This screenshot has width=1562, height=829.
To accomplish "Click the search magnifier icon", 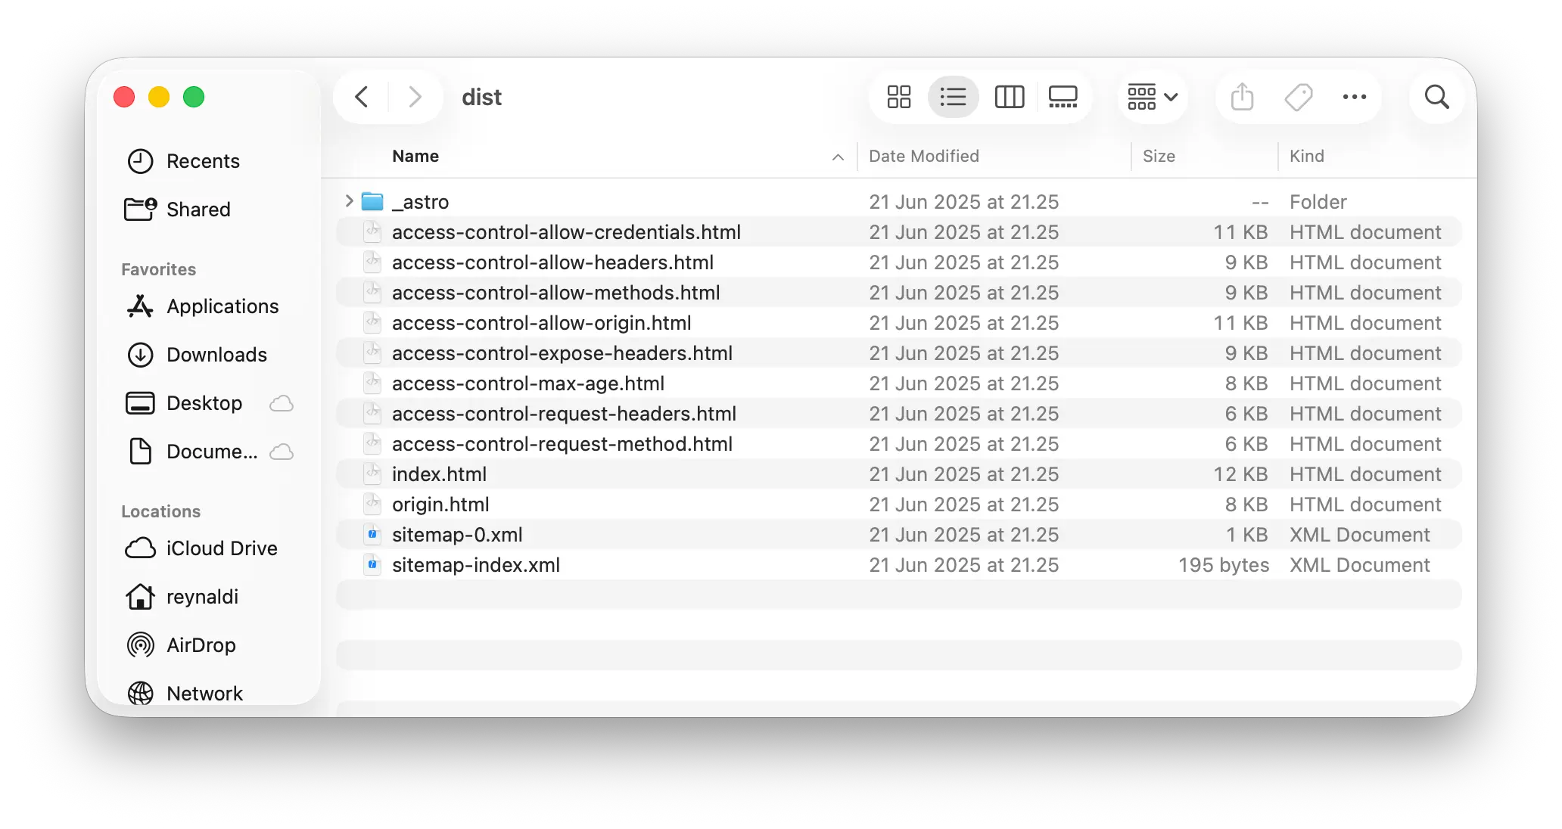I will pos(1436,97).
